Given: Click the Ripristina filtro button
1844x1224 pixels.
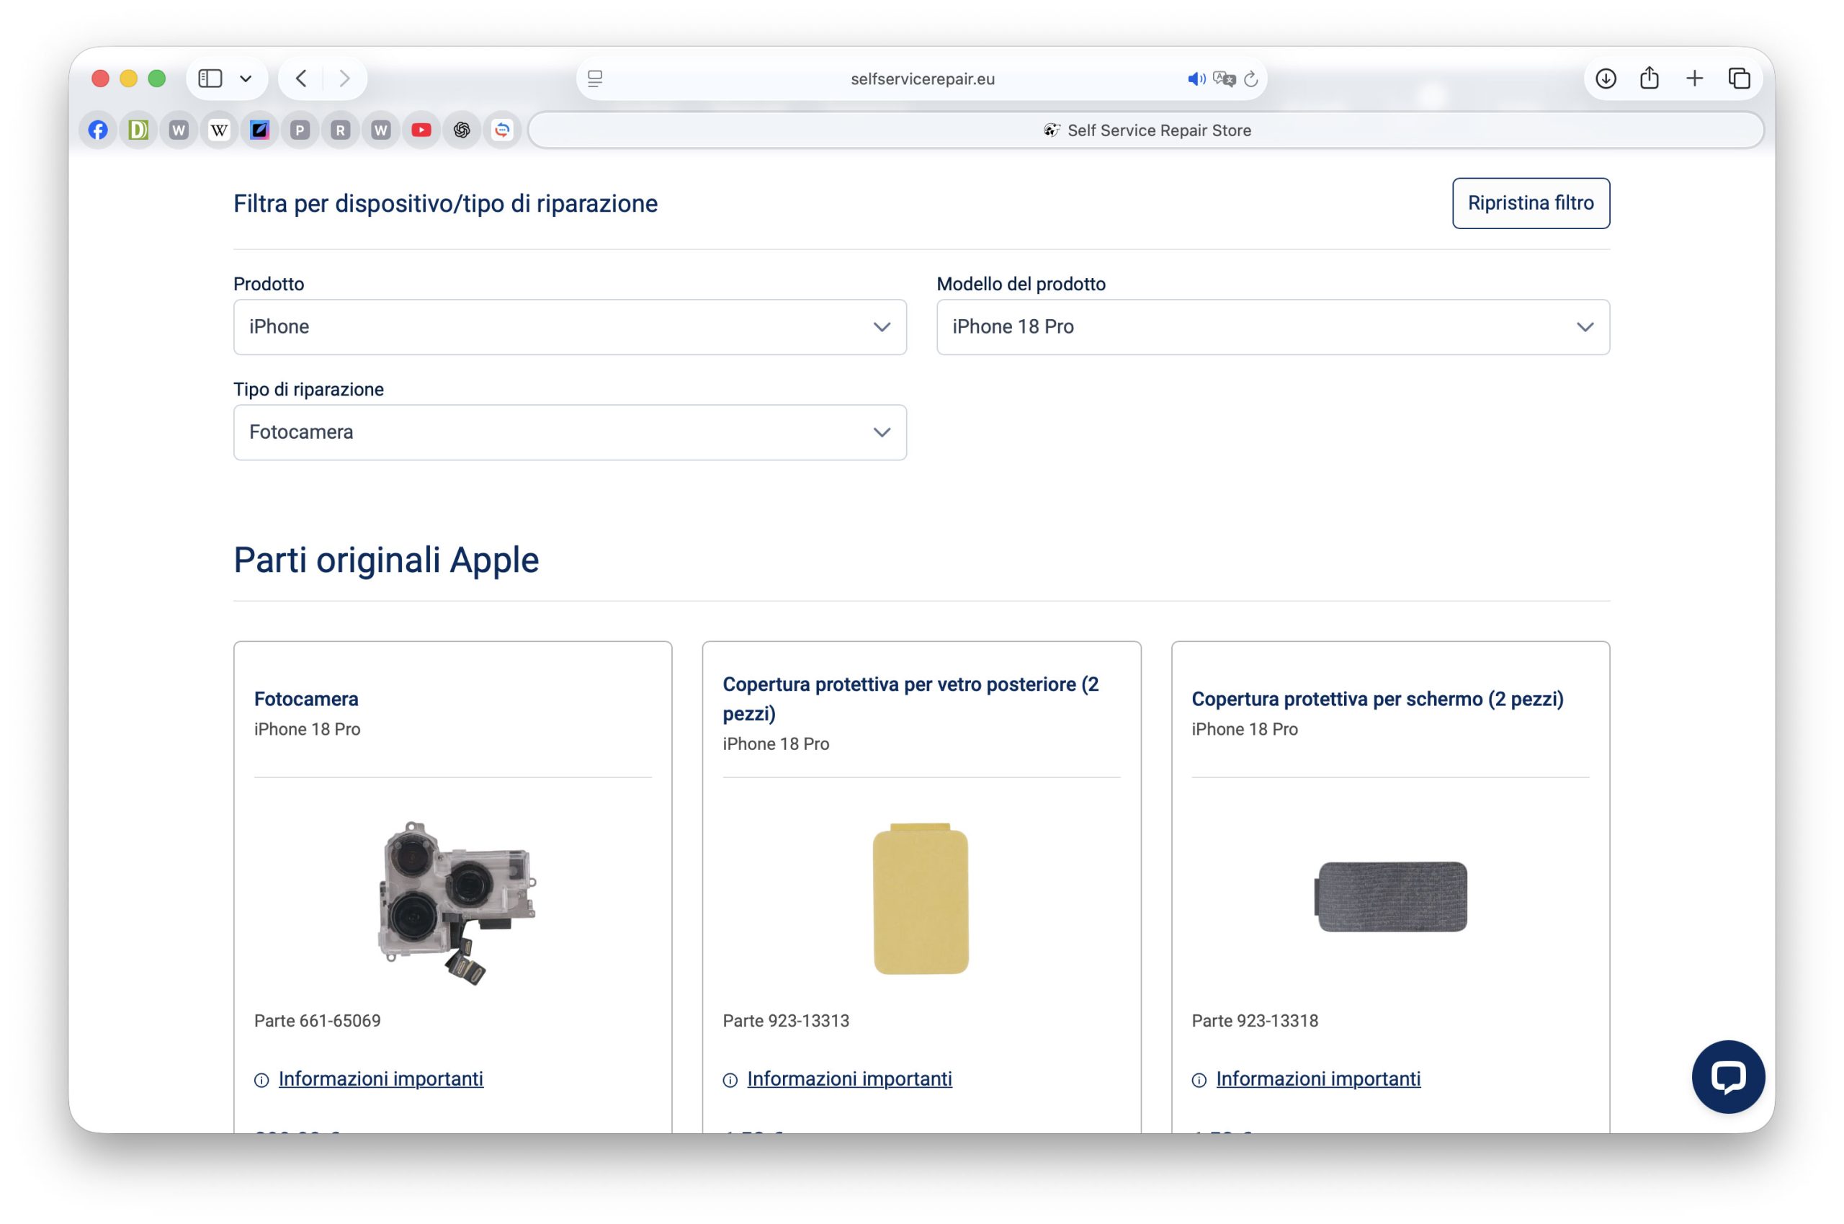Looking at the screenshot, I should [x=1530, y=203].
